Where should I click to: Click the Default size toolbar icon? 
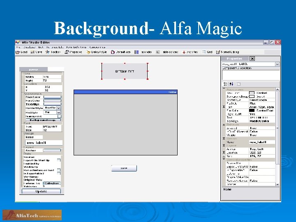coord(113,52)
